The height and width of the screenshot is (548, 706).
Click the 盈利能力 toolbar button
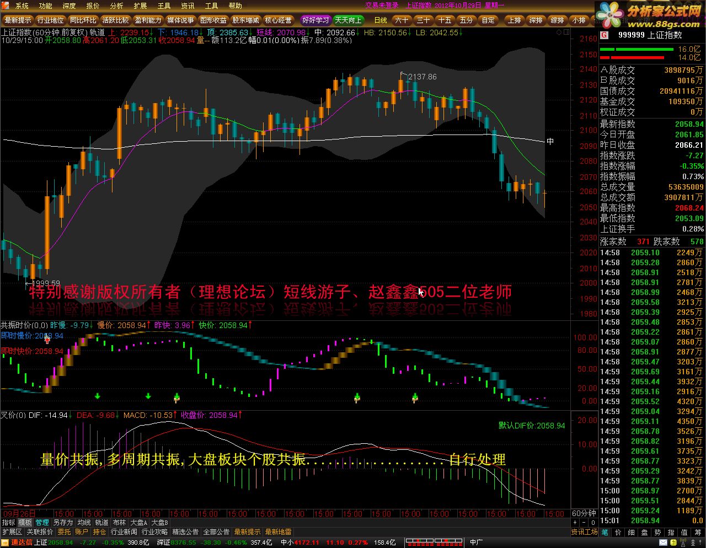click(x=148, y=20)
